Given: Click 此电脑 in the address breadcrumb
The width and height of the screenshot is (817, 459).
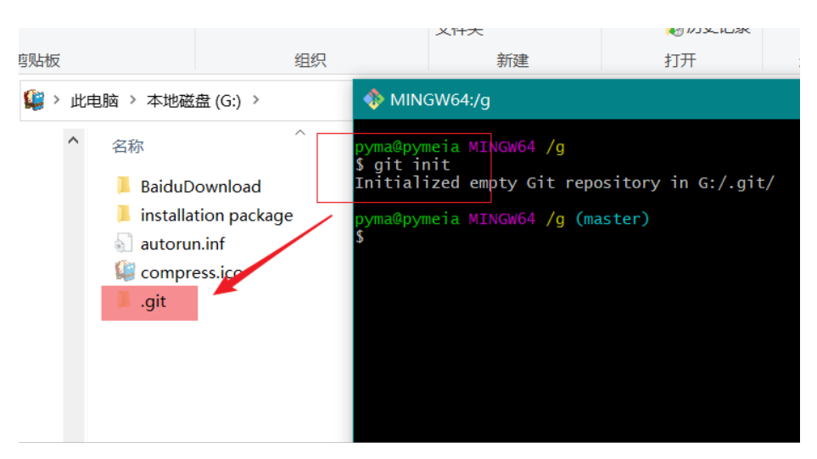Looking at the screenshot, I should point(94,101).
